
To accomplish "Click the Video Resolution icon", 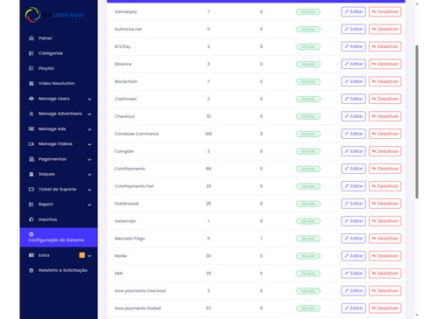I will [x=32, y=84].
